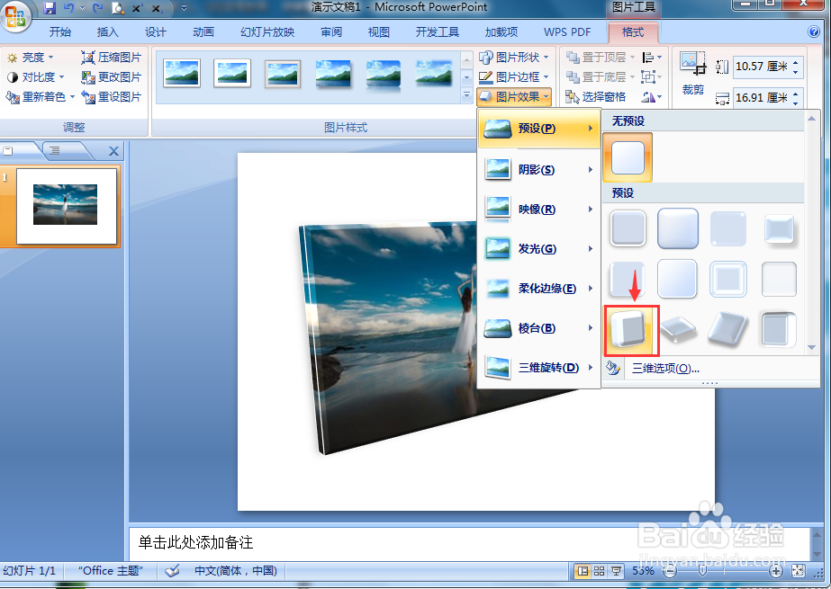Apply the fourth preset in second row
The image size is (831, 589).
[779, 279]
